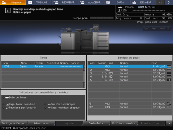Select tray 5 12x18 row
Image resolution: width=173 pixels, height=130 pixels.
[x=130, y=80]
